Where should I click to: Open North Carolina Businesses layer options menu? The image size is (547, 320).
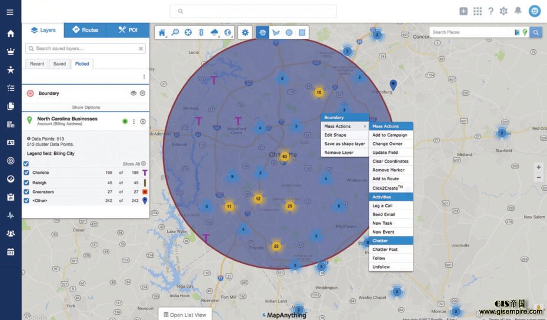point(134,122)
